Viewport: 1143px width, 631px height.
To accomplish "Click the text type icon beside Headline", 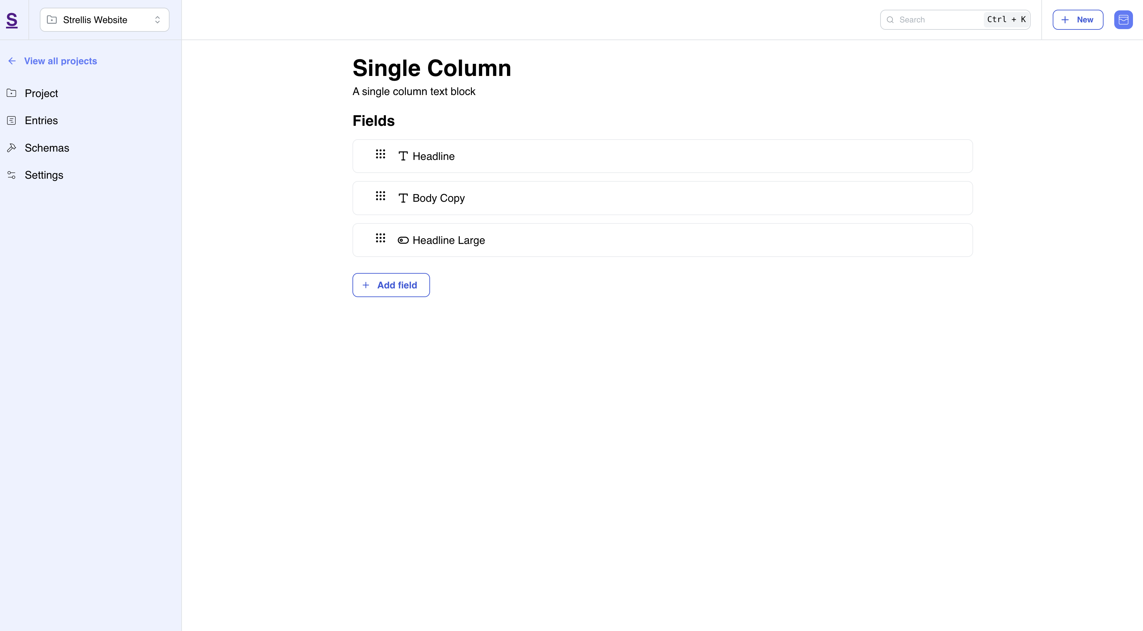I will click(403, 156).
